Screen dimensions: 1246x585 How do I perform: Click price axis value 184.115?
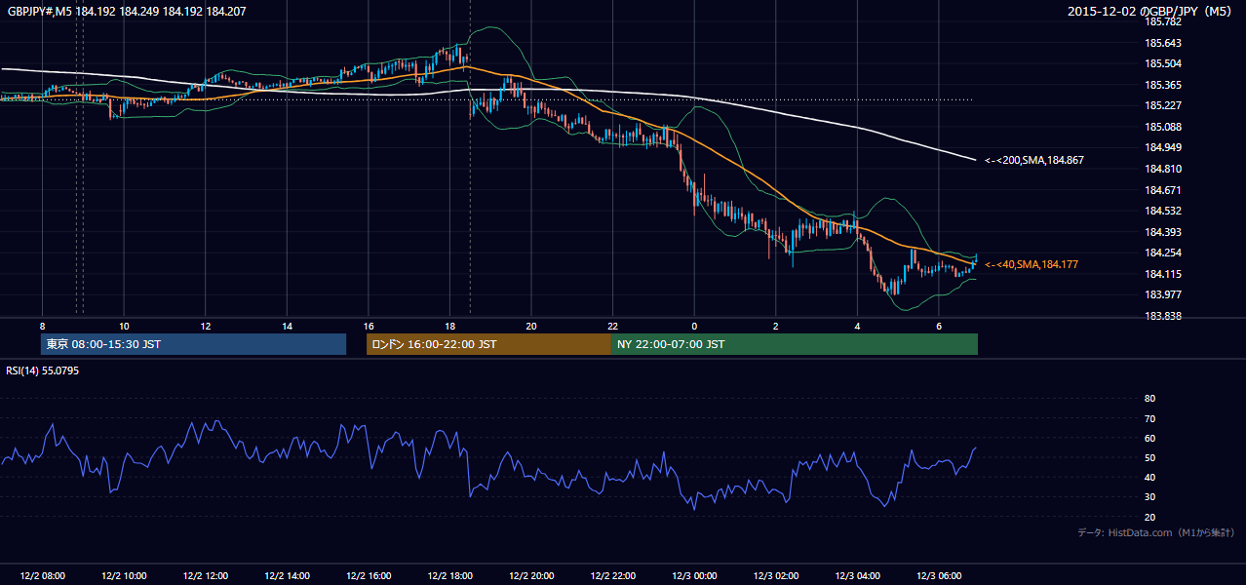tap(1163, 274)
